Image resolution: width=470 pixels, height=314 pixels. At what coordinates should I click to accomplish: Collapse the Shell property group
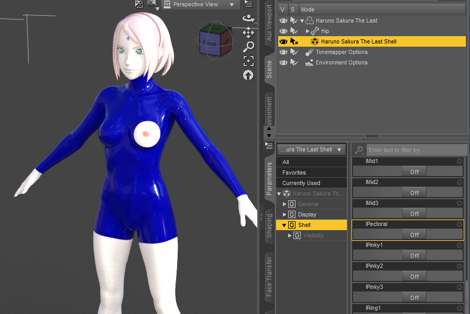click(x=284, y=225)
